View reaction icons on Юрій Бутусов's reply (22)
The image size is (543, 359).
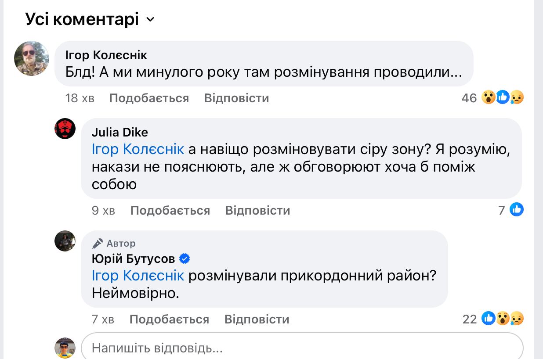502,319
